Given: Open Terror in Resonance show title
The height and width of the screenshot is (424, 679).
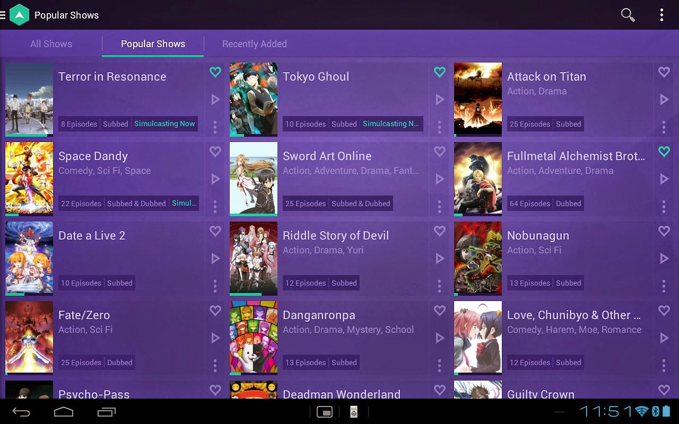Looking at the screenshot, I should (x=112, y=77).
